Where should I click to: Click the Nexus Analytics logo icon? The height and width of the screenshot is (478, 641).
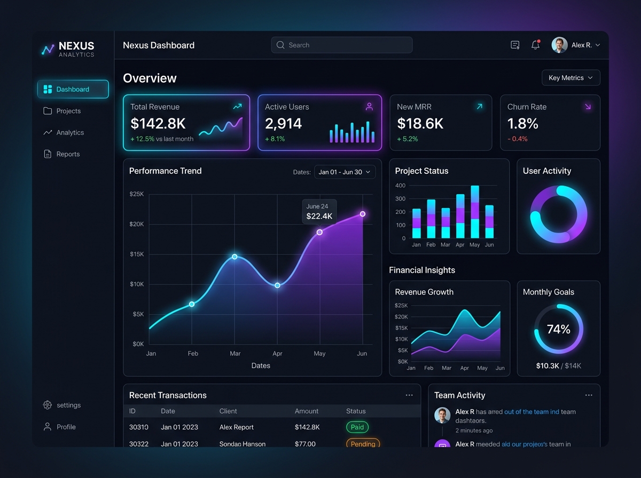coord(48,50)
